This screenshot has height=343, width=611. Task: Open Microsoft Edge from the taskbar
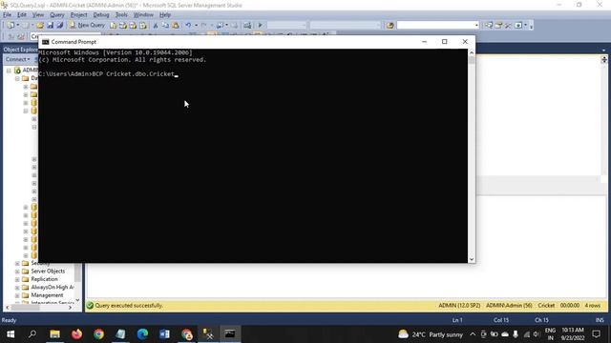(x=142, y=334)
